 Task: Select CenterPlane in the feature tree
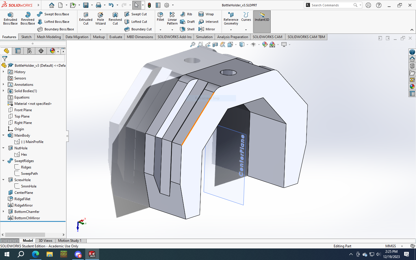24,193
